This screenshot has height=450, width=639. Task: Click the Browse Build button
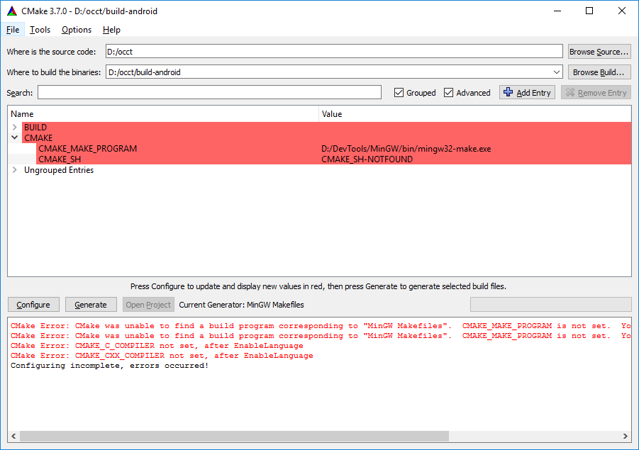pos(599,72)
